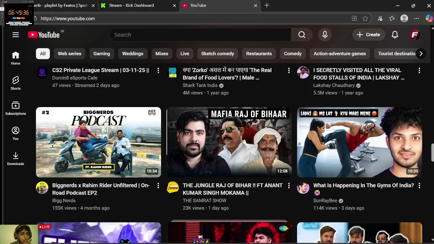Viewport: 434px width, 244px height.
Task: Open Downloads from the sidebar
Action: coord(16,159)
